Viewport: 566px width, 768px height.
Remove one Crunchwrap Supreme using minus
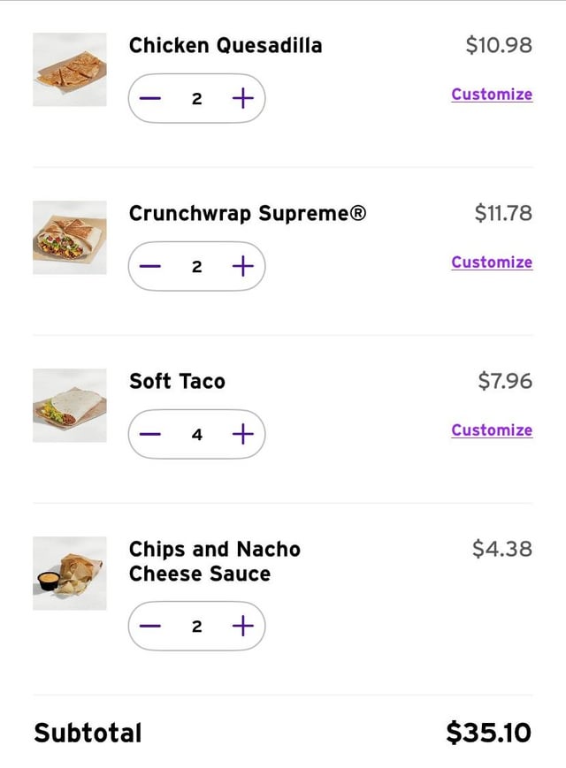(150, 266)
